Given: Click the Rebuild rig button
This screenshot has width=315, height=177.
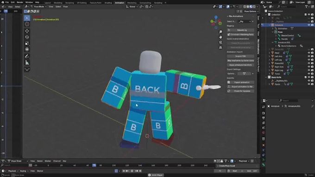Looking at the screenshot, I should (240, 30).
